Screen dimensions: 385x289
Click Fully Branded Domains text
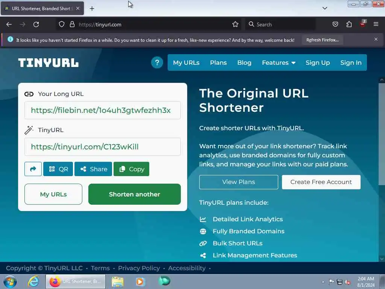tap(249, 231)
